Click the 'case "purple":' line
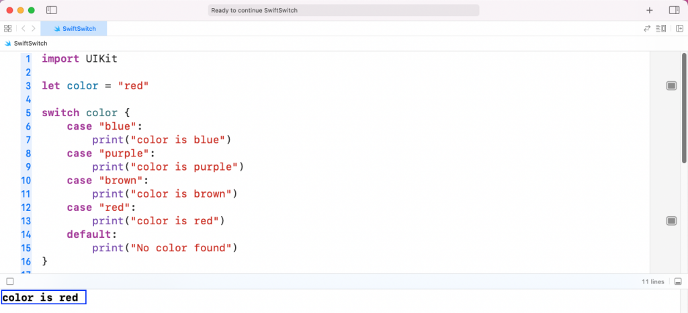Image resolution: width=688 pixels, height=313 pixels. (x=112, y=153)
